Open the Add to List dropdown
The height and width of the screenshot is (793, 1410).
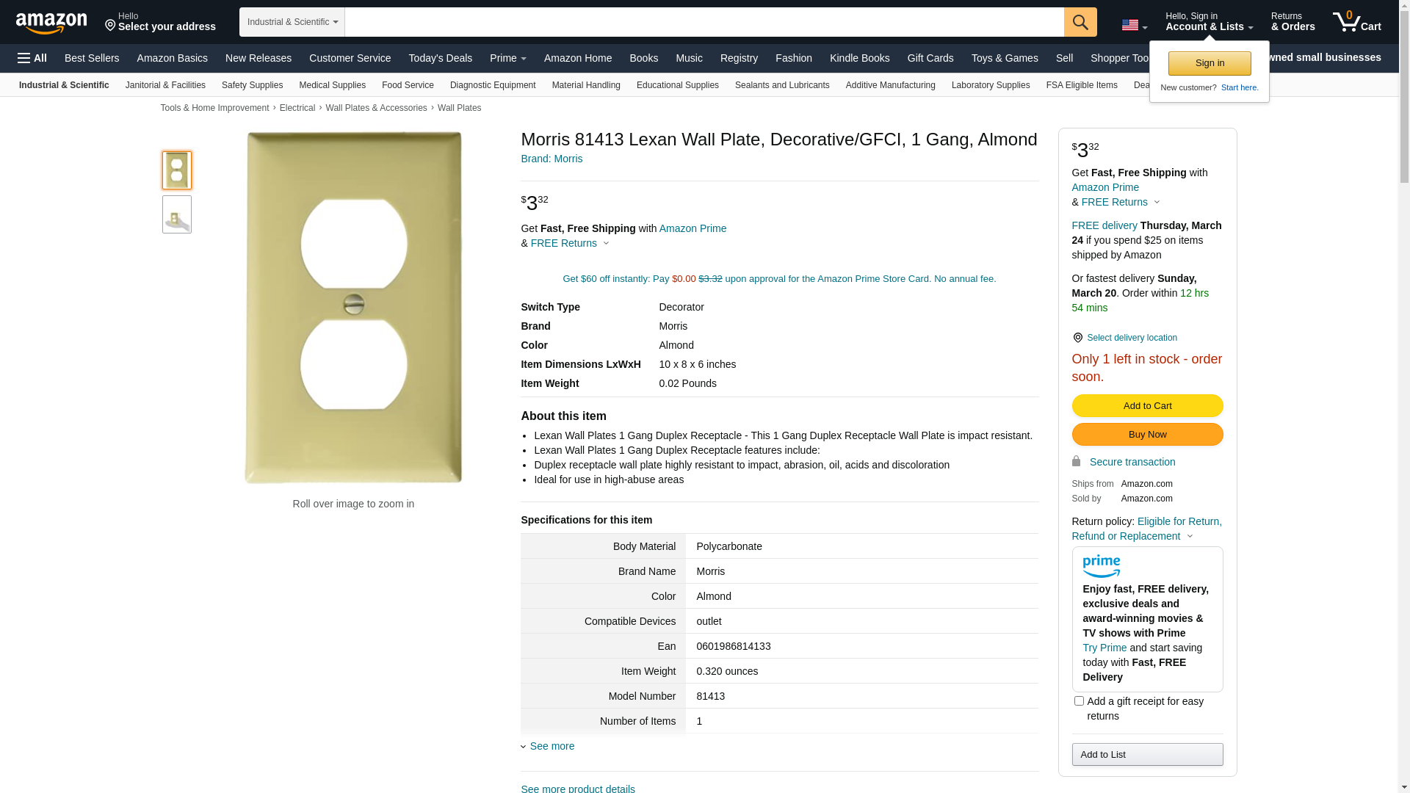tap(1146, 754)
